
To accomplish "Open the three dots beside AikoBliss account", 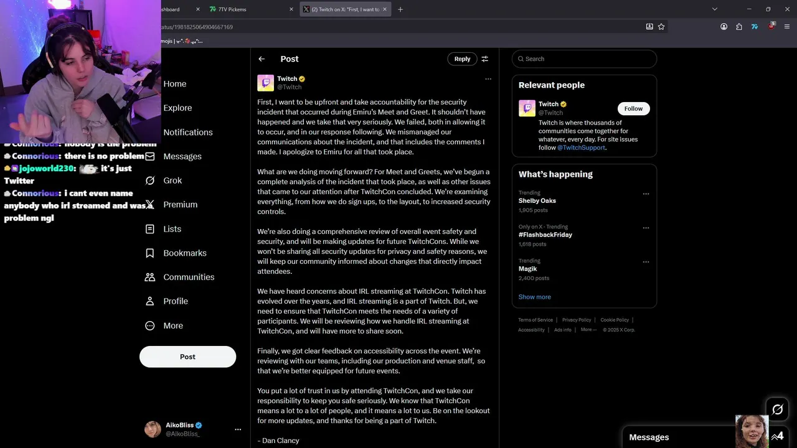I will tap(237, 429).
